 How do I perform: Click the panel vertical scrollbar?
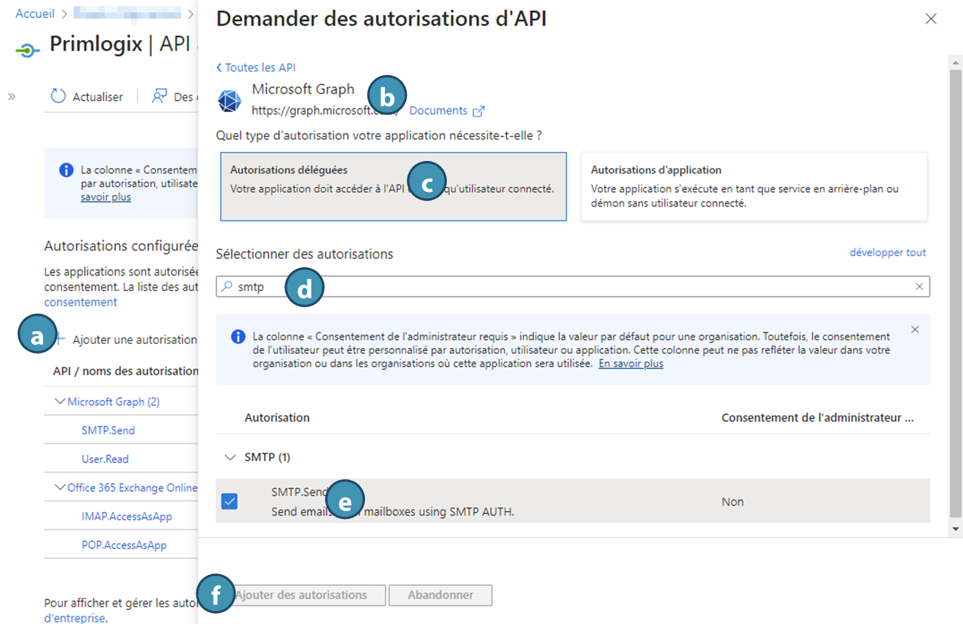tap(955, 290)
